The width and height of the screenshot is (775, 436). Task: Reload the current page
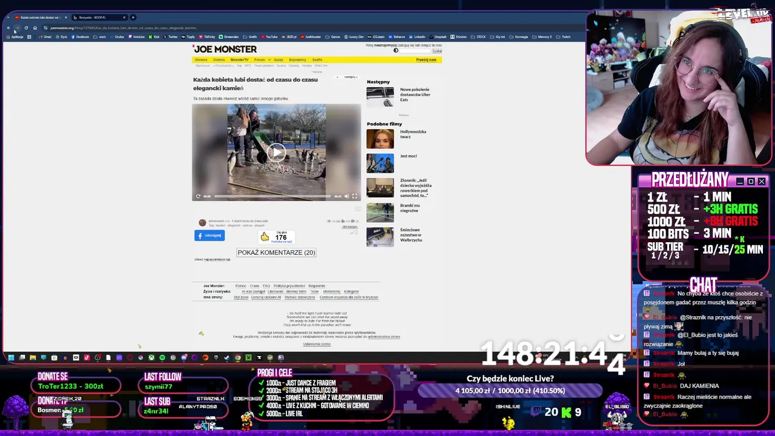tap(26, 28)
